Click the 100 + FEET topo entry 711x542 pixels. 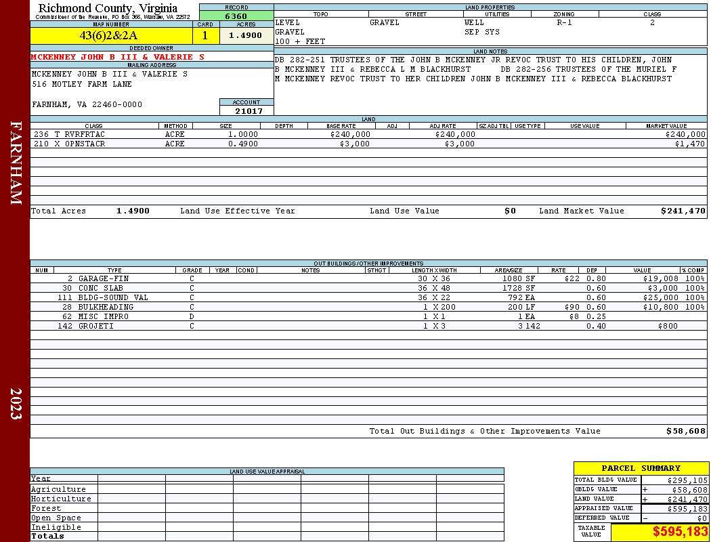[300, 42]
